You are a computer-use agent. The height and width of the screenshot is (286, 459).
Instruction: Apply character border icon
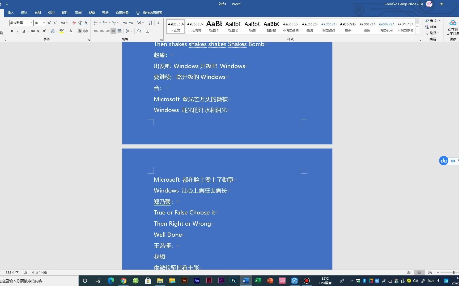coord(86,23)
